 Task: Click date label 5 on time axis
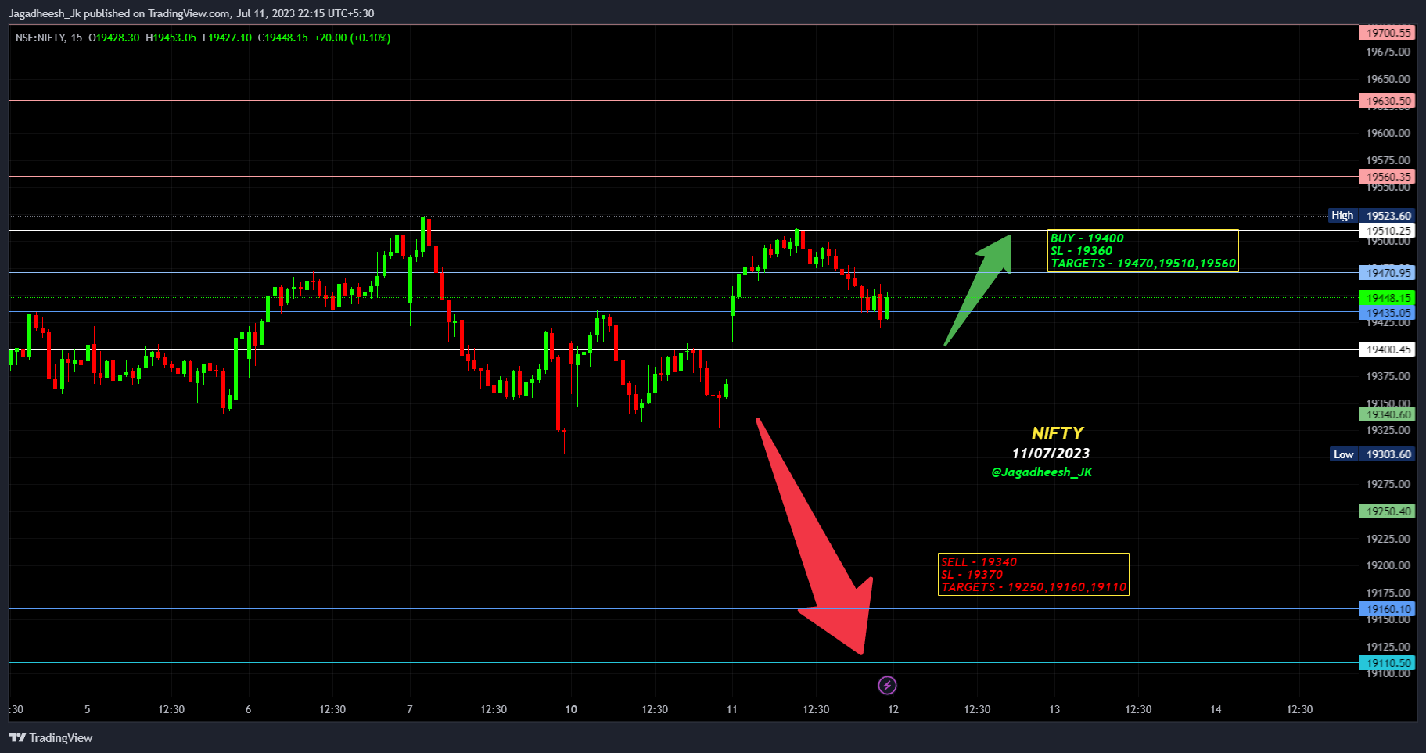[x=88, y=709]
